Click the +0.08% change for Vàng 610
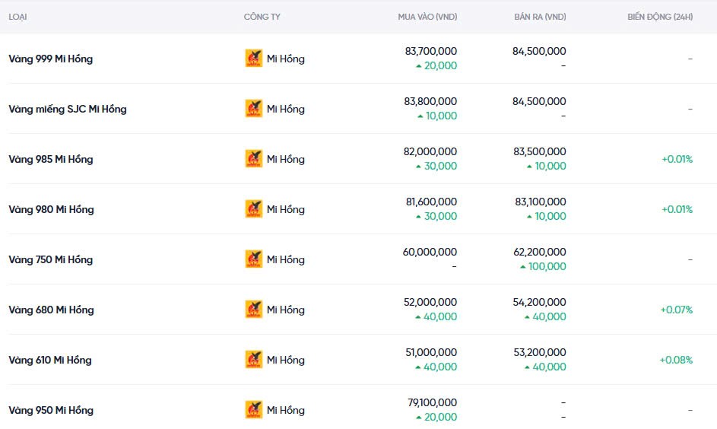 pos(676,360)
